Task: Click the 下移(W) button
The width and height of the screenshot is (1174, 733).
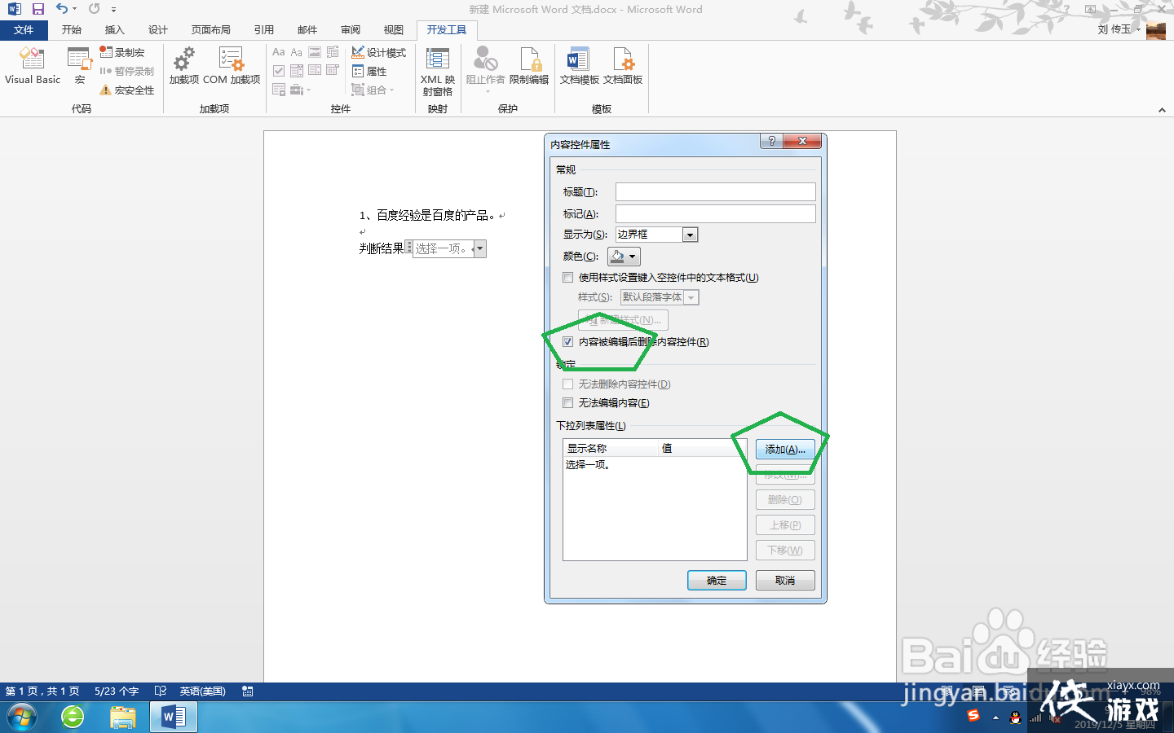Action: point(785,551)
